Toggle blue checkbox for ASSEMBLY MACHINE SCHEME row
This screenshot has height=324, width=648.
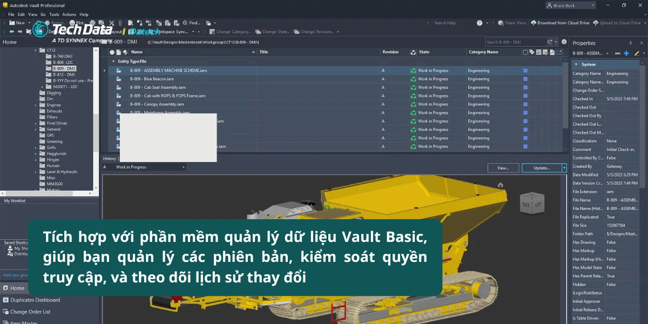(525, 71)
